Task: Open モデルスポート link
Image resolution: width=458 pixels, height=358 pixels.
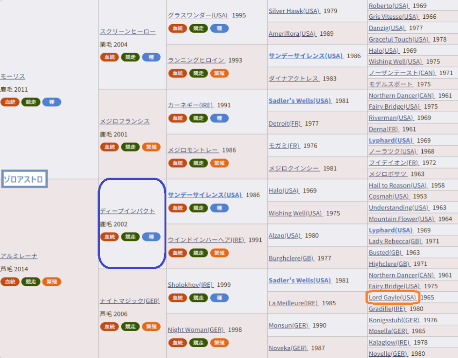Action: (391, 84)
